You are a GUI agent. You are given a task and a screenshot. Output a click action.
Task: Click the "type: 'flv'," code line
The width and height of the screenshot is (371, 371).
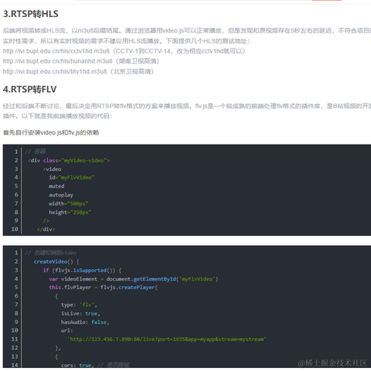click(x=79, y=305)
